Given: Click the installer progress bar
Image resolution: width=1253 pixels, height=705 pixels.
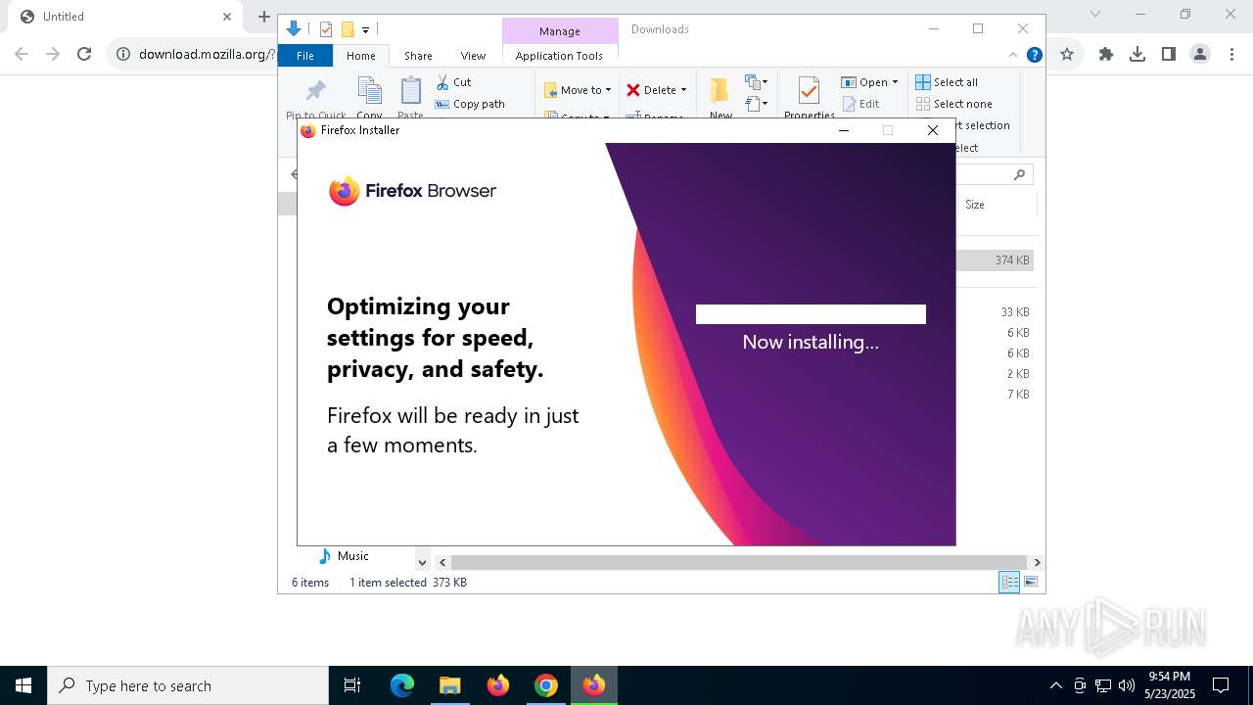Looking at the screenshot, I should coord(811,314).
